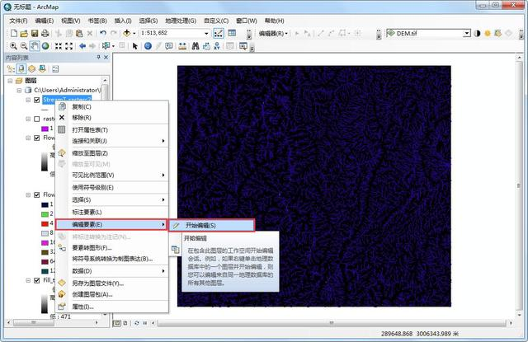Uncheck the StreamT_raster layer checkbox
Screen dimensions: 528x342
37,100
